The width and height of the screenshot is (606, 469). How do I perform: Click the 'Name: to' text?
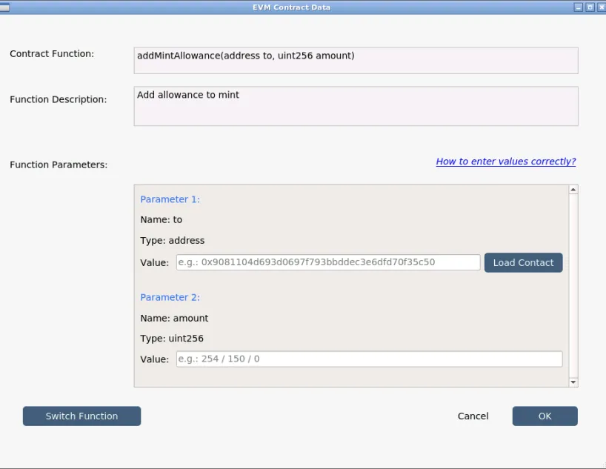(162, 219)
